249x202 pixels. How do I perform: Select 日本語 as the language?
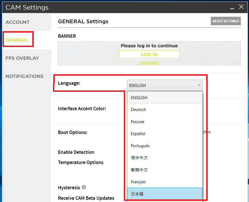click(x=165, y=194)
